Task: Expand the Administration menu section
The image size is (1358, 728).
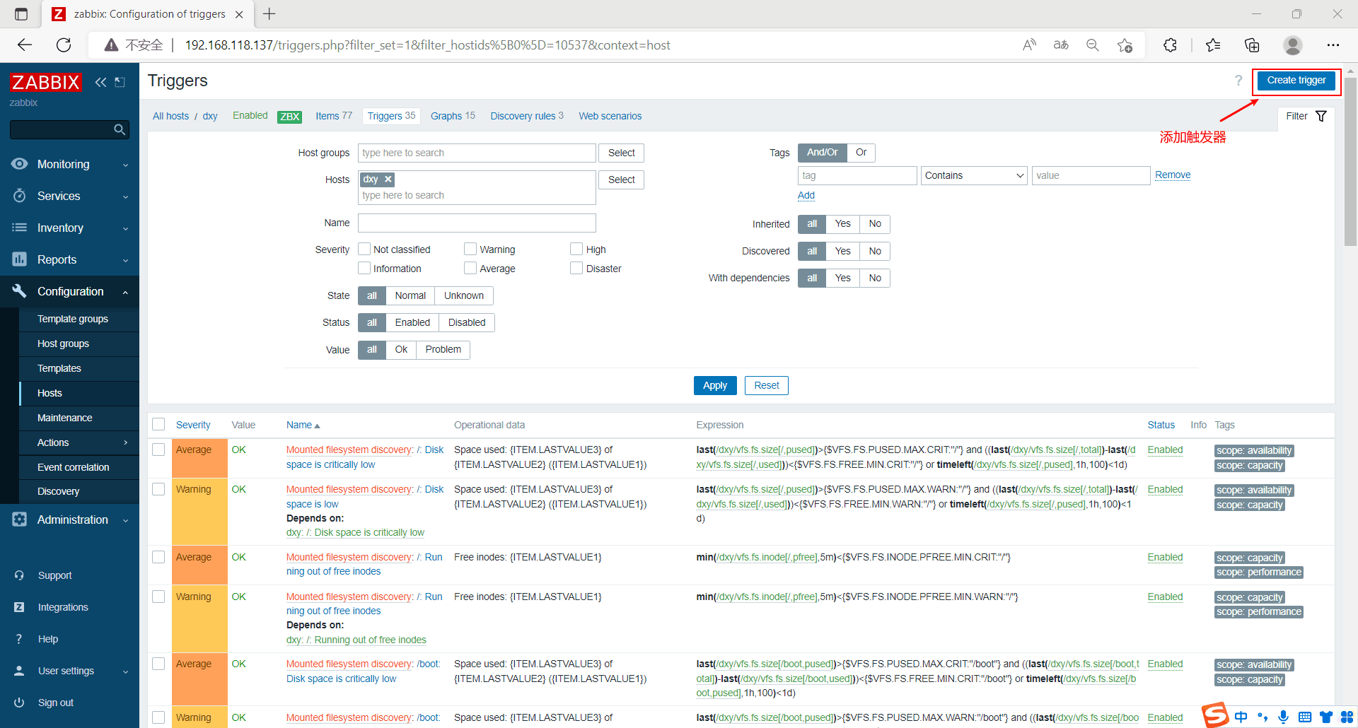Action: point(125,520)
